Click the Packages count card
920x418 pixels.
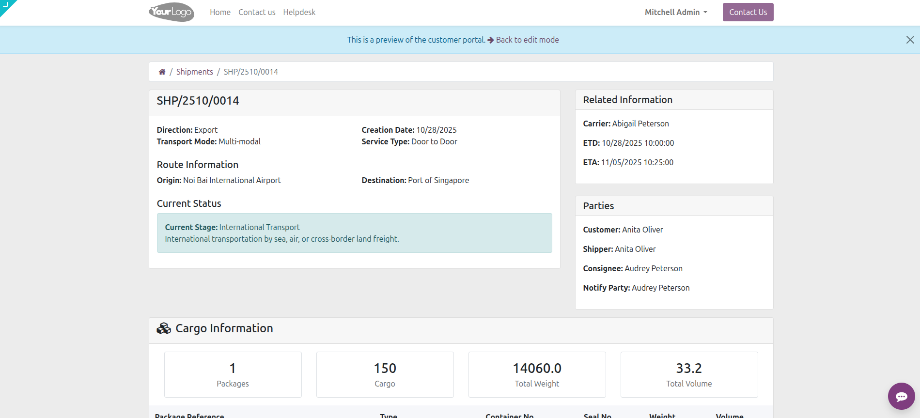pyautogui.click(x=233, y=374)
